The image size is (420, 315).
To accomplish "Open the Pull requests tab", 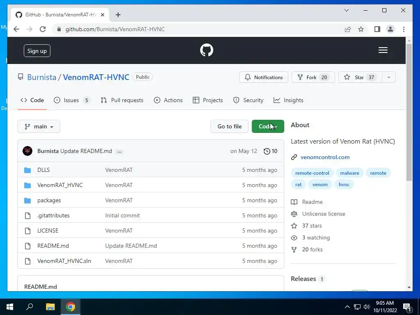I will click(122, 100).
